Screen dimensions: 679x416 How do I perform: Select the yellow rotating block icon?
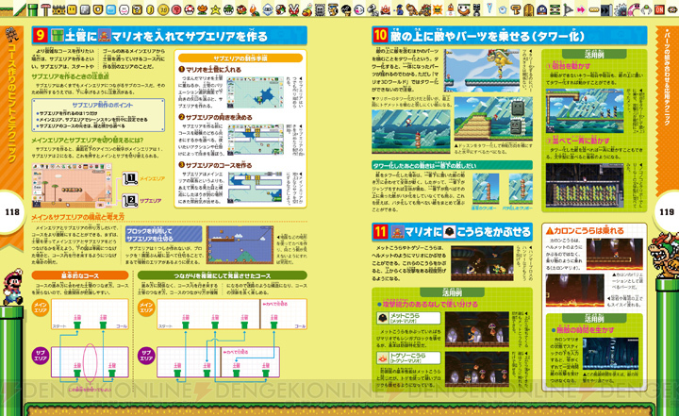pyautogui.click(x=72, y=9)
